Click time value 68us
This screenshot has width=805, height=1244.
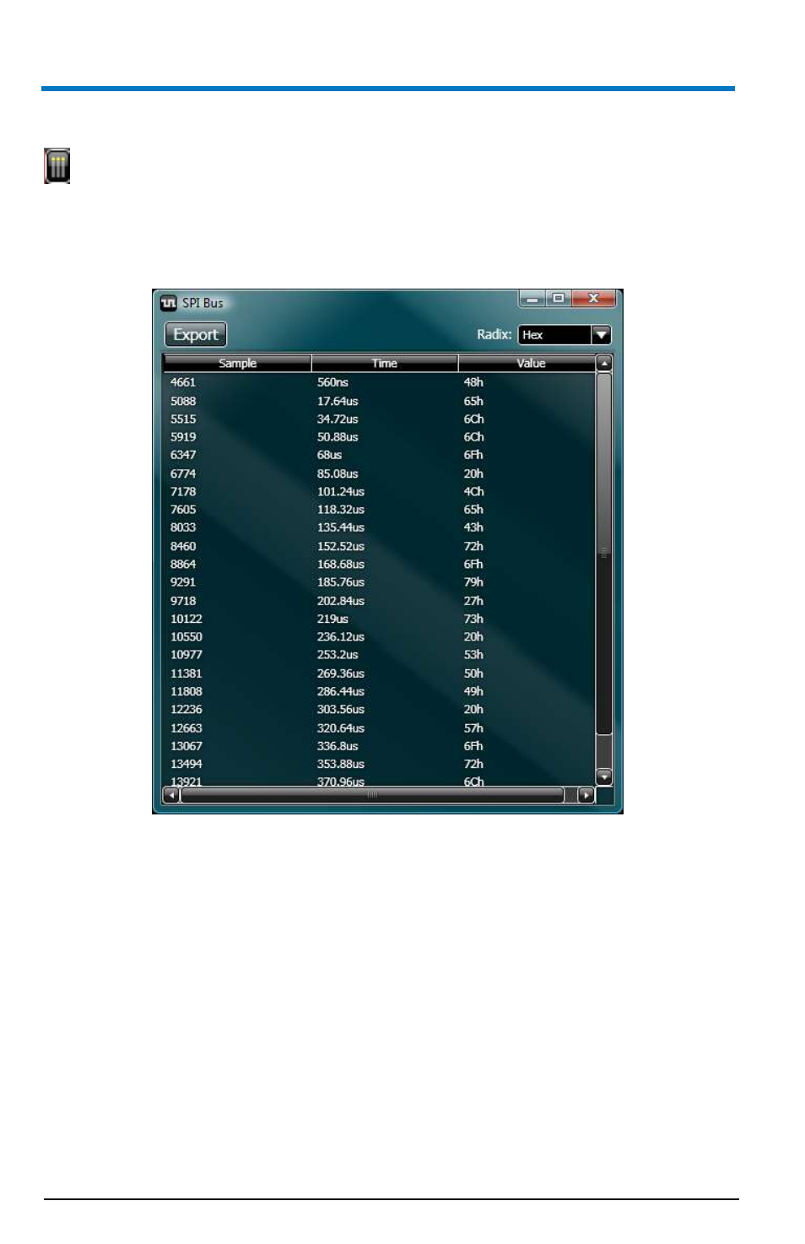[x=329, y=455]
